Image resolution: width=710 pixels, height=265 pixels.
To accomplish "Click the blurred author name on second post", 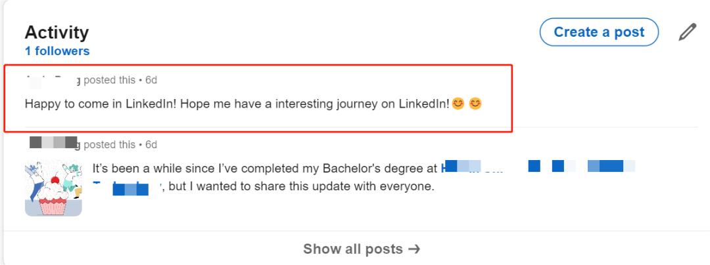I will tap(55, 144).
